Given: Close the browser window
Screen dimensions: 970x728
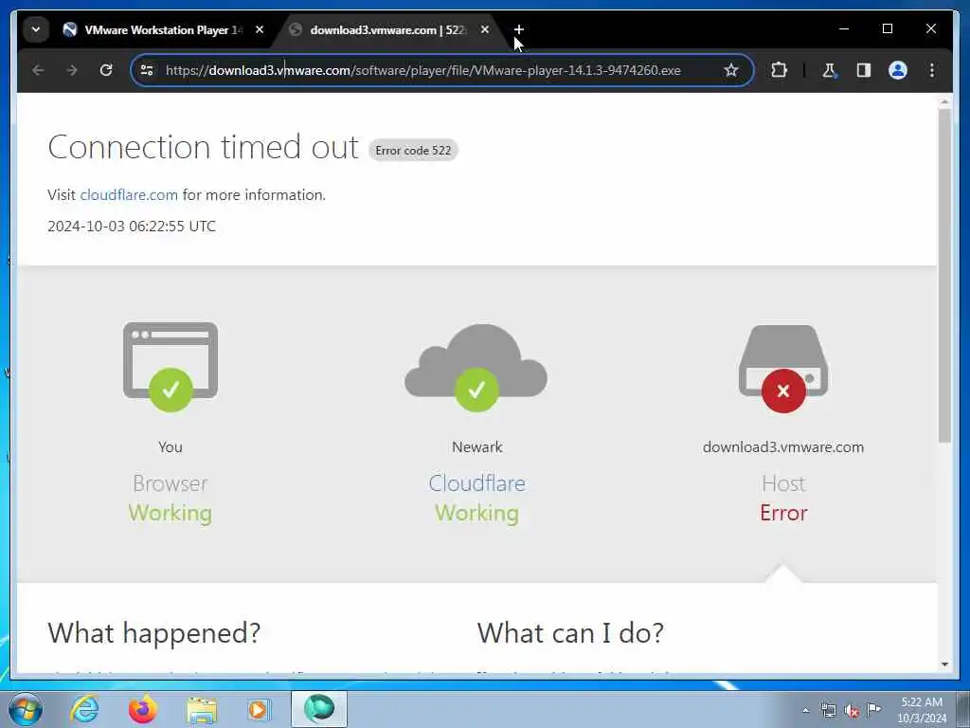Looking at the screenshot, I should tap(930, 29).
